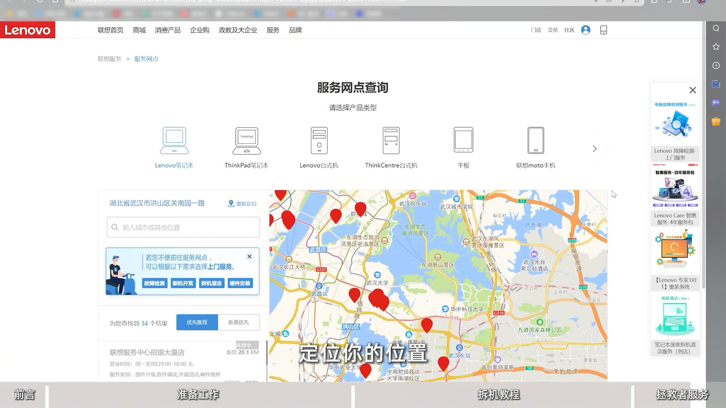
Task: Click the Lenovo logo
Action: (x=28, y=30)
